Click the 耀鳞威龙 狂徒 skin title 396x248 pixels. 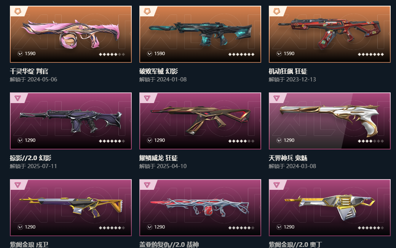(x=159, y=158)
